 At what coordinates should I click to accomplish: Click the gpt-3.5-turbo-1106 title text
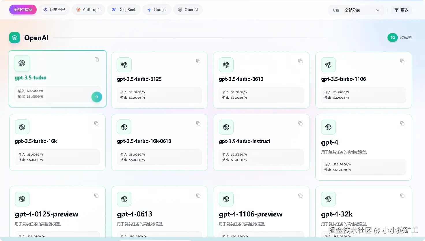[343, 79]
